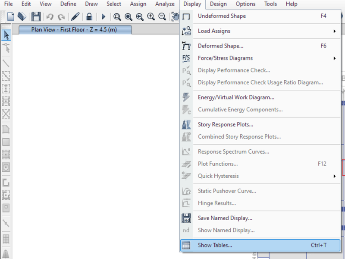Select the draw floor polygon tool

(6, 129)
